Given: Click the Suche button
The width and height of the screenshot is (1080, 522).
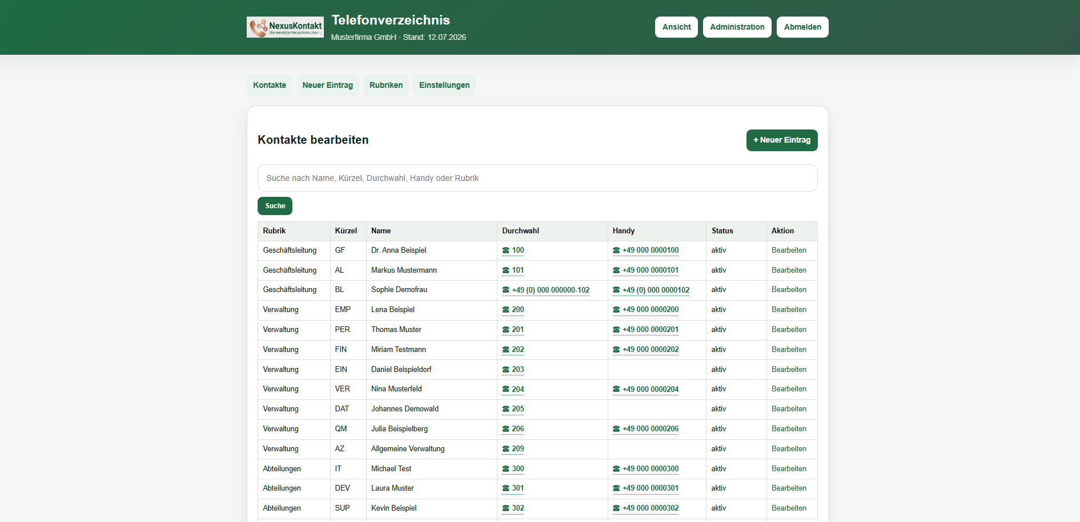Looking at the screenshot, I should click(x=275, y=206).
